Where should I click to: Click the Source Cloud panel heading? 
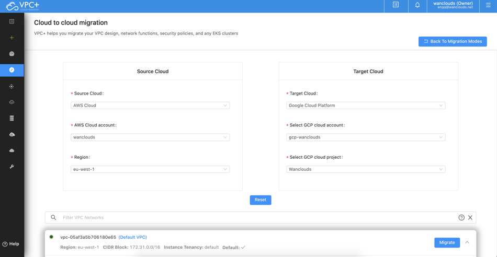pyautogui.click(x=153, y=72)
